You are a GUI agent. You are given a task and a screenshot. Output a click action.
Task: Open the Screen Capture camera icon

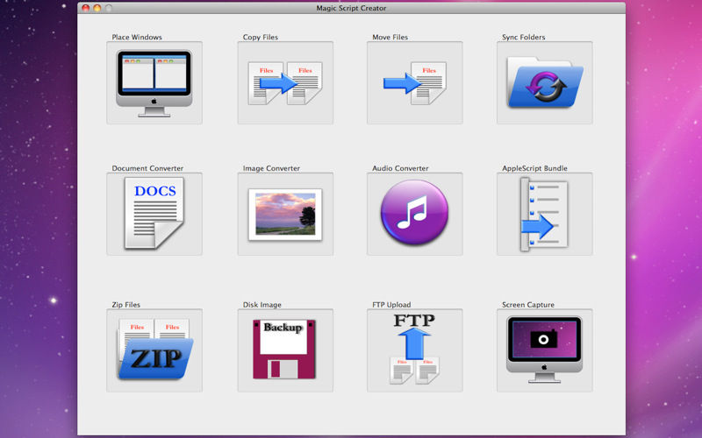544,350
